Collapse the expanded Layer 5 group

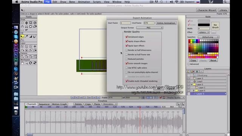tap(192, 85)
